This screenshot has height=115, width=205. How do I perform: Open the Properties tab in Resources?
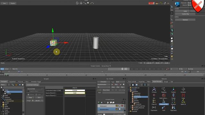(142, 82)
